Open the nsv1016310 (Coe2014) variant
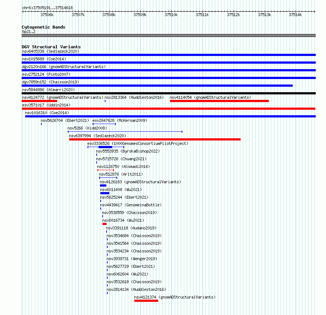The height and width of the screenshot is (315, 326). [47, 113]
